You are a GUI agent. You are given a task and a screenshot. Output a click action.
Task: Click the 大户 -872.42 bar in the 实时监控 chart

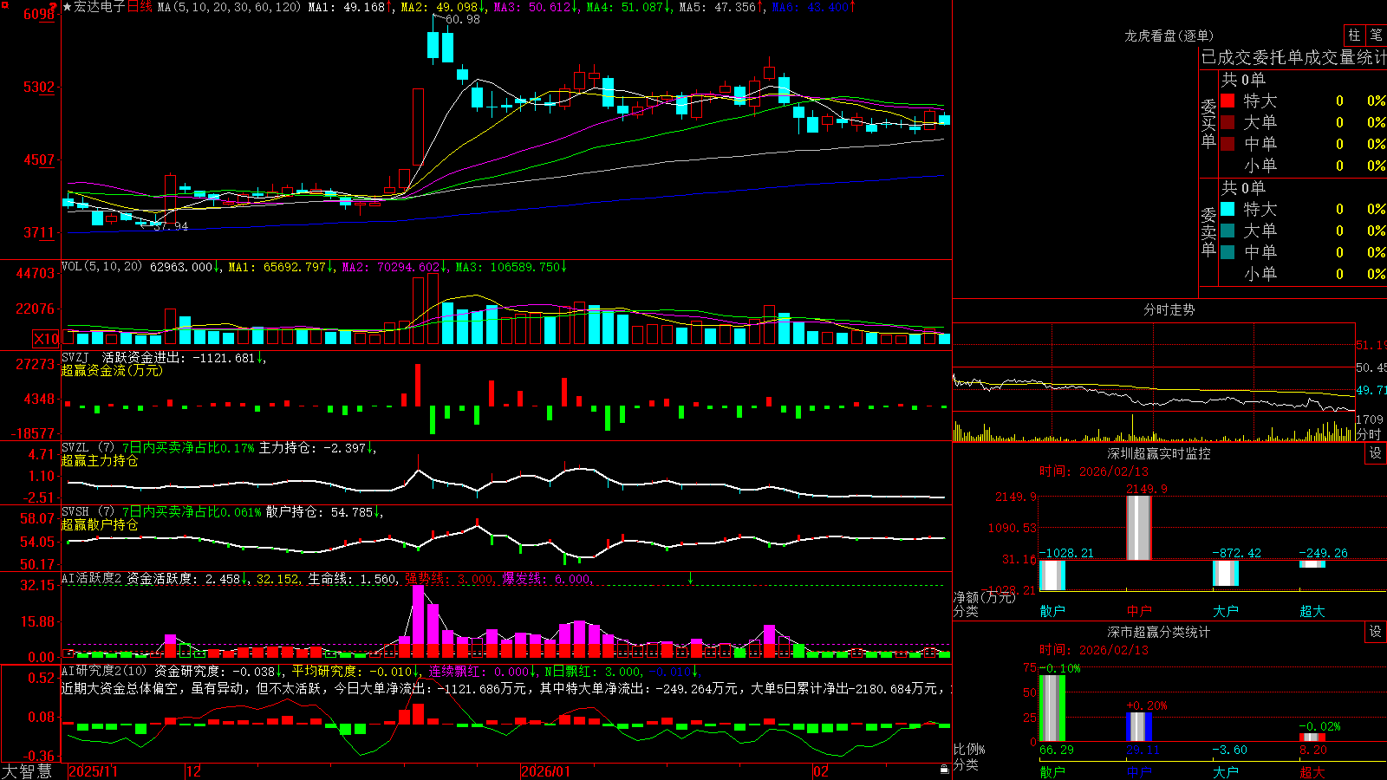1226,573
